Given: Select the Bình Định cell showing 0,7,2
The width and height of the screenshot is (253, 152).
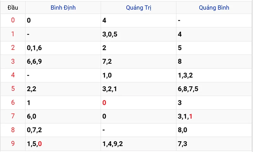Looking at the screenshot, I should click(34, 130).
